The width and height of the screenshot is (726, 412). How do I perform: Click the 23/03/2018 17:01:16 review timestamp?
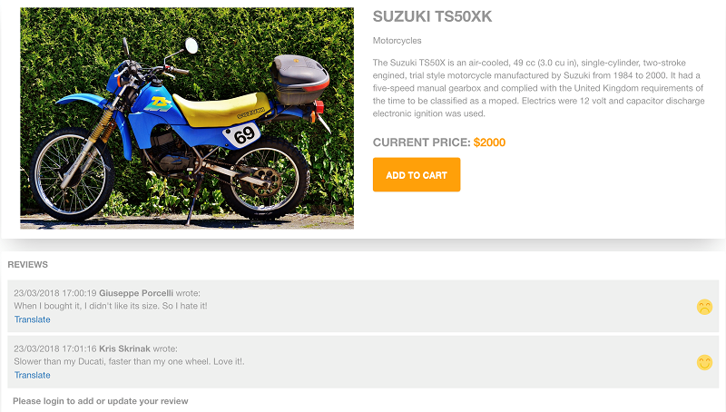55,348
